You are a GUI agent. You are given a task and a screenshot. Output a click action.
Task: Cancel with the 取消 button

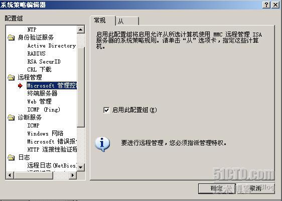[256, 188]
